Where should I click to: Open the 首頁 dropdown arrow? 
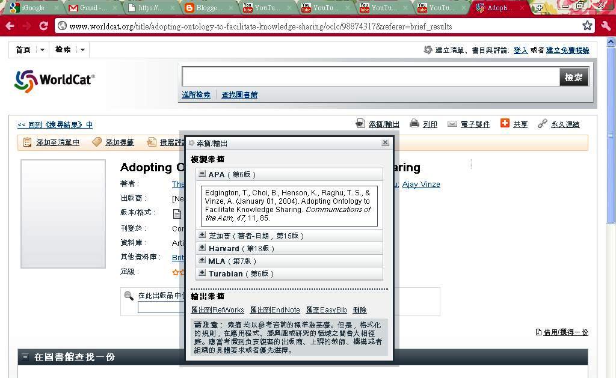pos(42,50)
